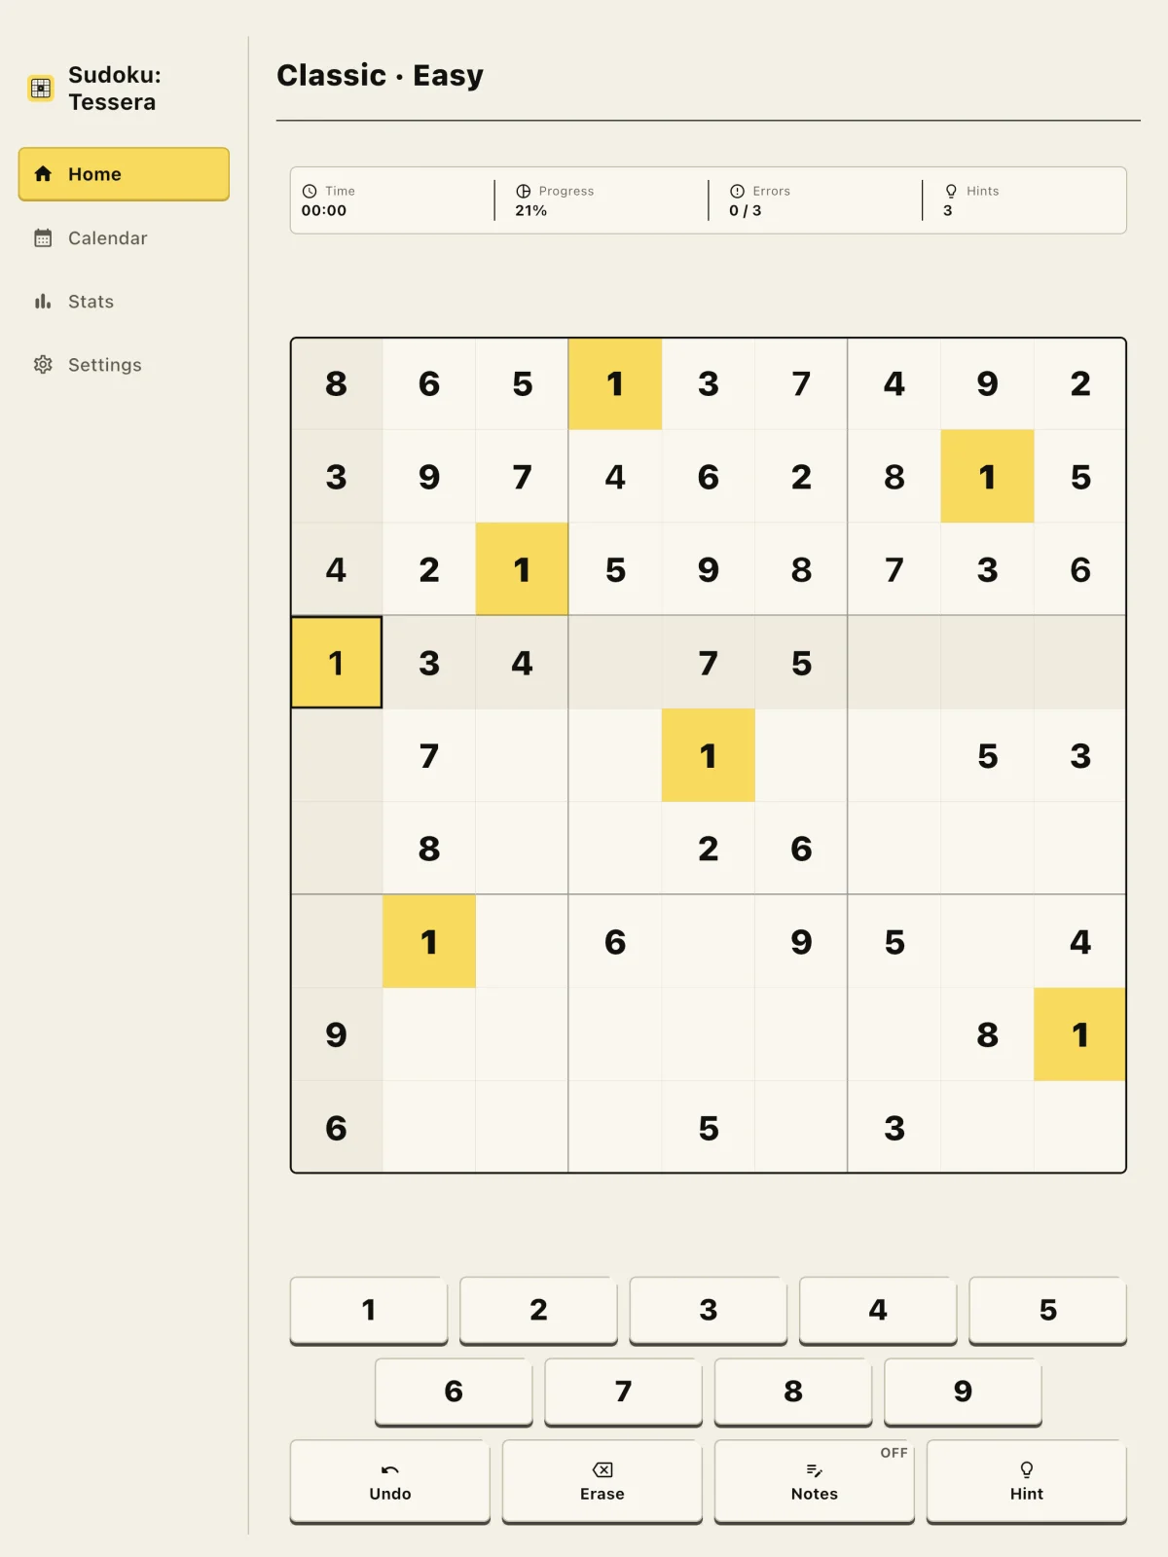
Task: Click the Progress pie icon
Action: (524, 192)
